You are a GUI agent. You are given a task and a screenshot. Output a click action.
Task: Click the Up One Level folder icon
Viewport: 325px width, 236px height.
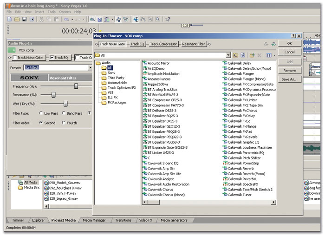pos(235,55)
